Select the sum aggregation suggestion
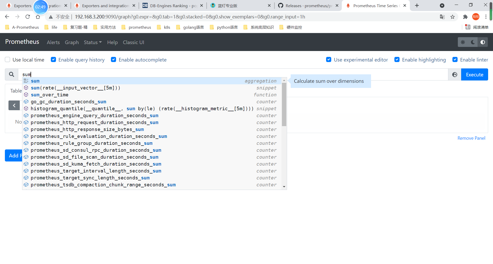This screenshot has height=264, width=493. [x=152, y=81]
